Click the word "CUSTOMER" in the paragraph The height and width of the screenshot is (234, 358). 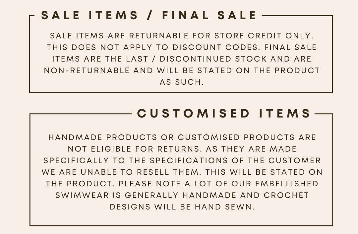294,161
